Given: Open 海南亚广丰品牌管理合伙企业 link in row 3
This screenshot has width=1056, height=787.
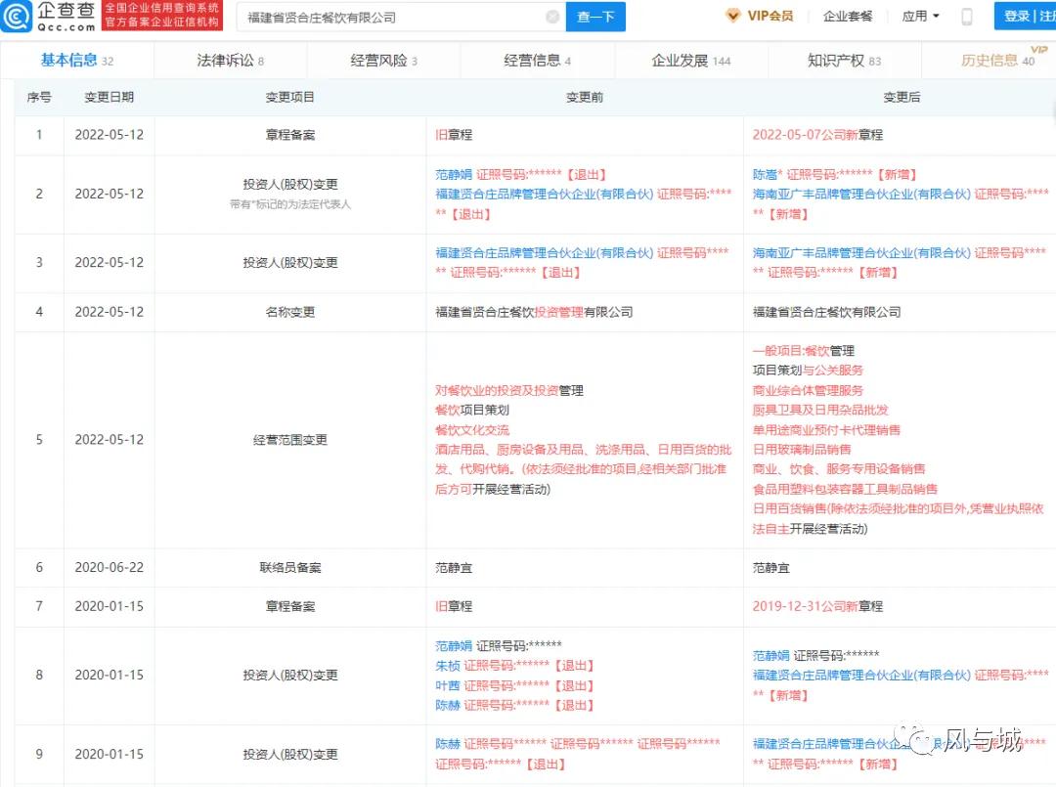Looking at the screenshot, I should pos(861,252).
